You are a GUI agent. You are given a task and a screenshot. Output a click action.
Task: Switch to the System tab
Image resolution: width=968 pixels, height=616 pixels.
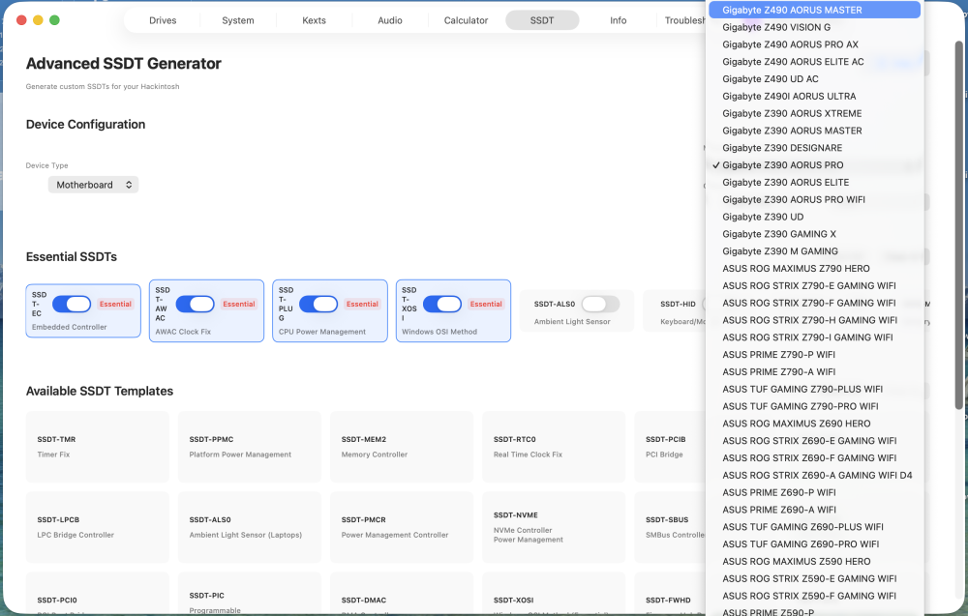(x=238, y=20)
